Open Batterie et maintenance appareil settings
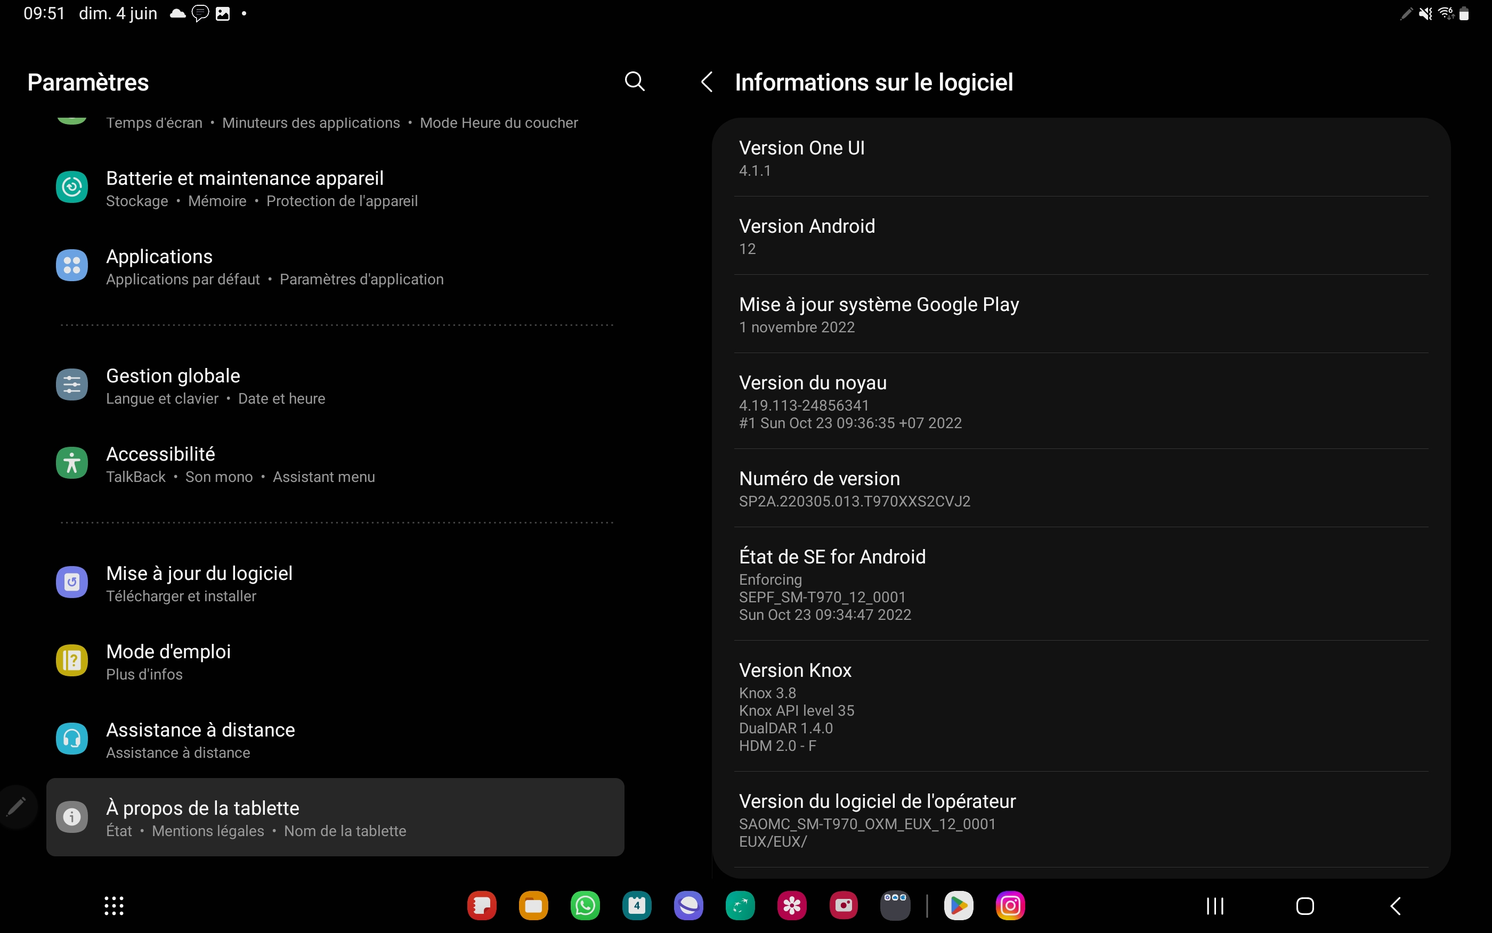Image resolution: width=1492 pixels, height=933 pixels. [x=335, y=188]
